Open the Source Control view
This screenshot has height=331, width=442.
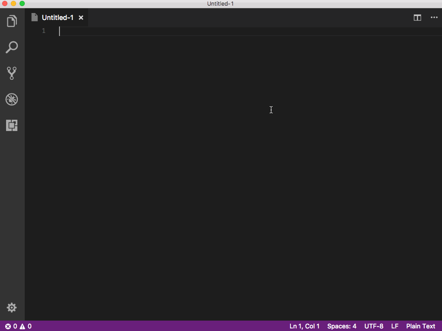(x=12, y=73)
